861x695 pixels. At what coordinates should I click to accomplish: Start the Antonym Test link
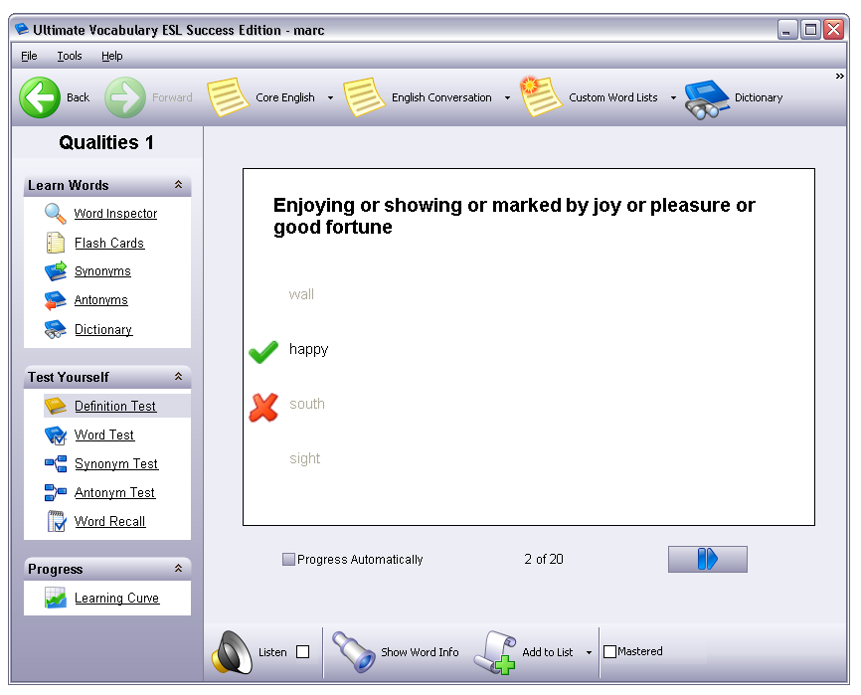click(114, 492)
